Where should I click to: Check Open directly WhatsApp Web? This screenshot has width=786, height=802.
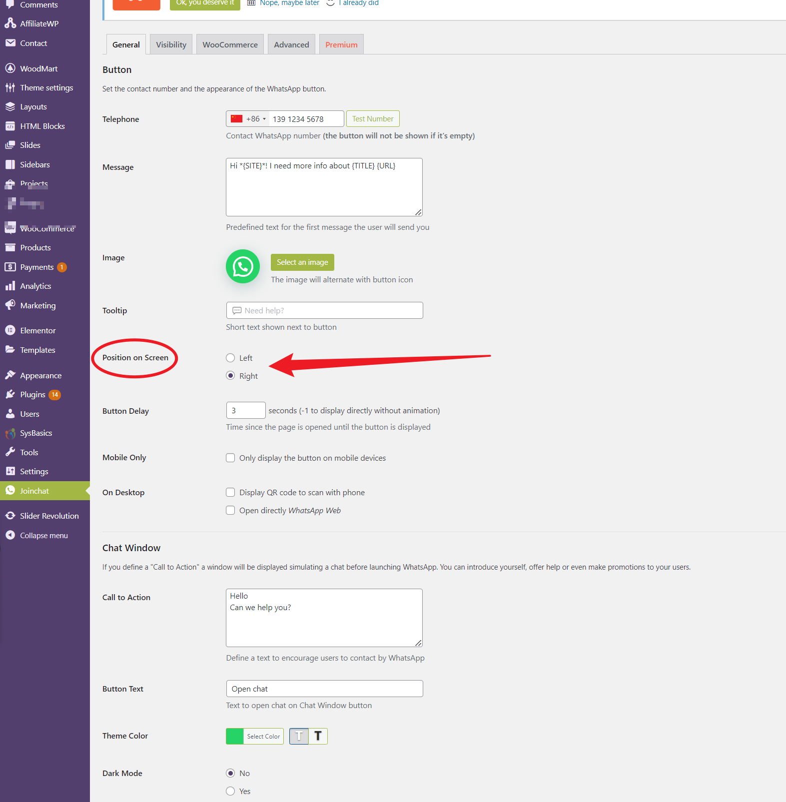[x=230, y=510]
